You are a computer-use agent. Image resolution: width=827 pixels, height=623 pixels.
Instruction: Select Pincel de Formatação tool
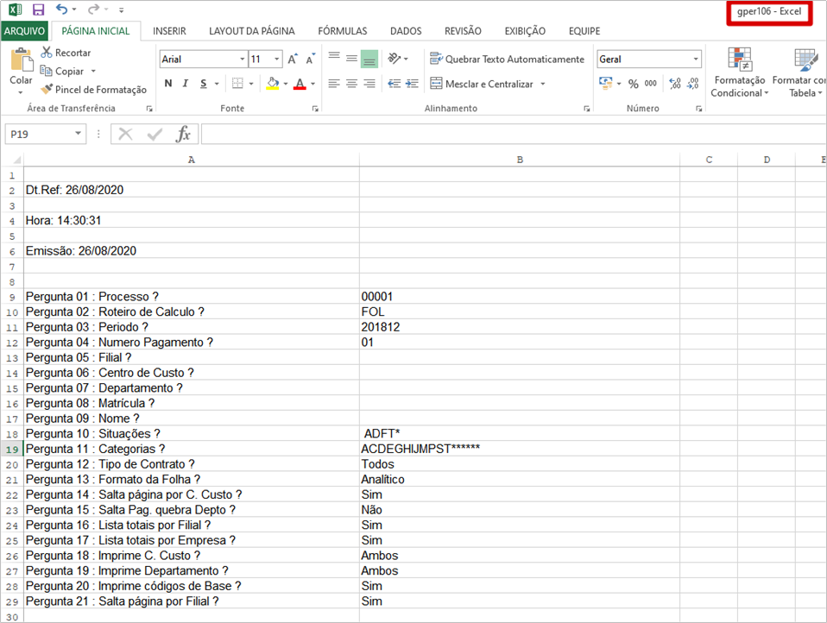(94, 90)
